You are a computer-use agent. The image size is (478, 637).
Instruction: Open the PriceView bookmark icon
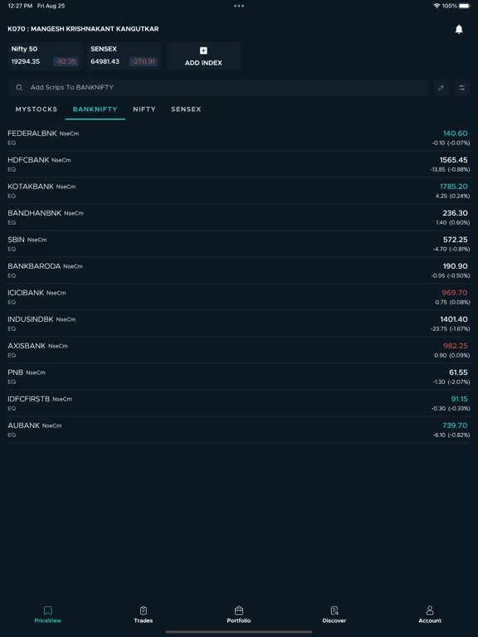48,610
